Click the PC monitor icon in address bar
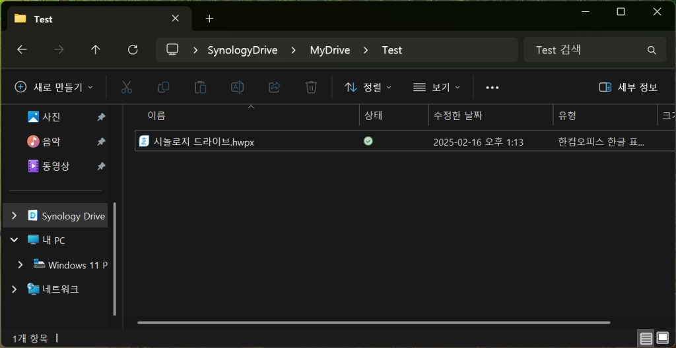 [x=172, y=49]
